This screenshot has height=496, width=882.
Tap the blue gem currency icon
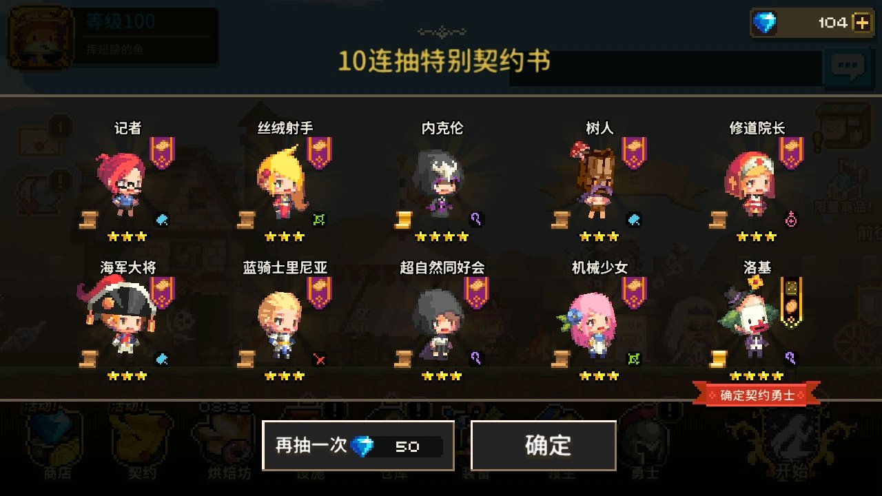[763, 23]
